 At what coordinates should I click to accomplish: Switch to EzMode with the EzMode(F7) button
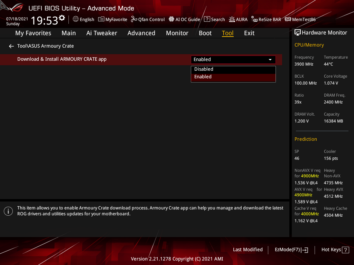tap(291, 249)
